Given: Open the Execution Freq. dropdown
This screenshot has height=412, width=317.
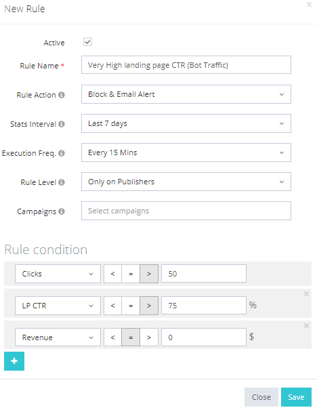Looking at the screenshot, I should pos(186,152).
